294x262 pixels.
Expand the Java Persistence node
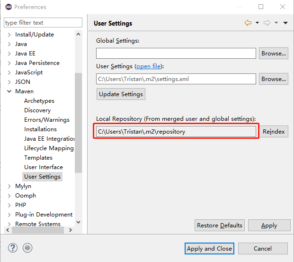tap(9, 63)
